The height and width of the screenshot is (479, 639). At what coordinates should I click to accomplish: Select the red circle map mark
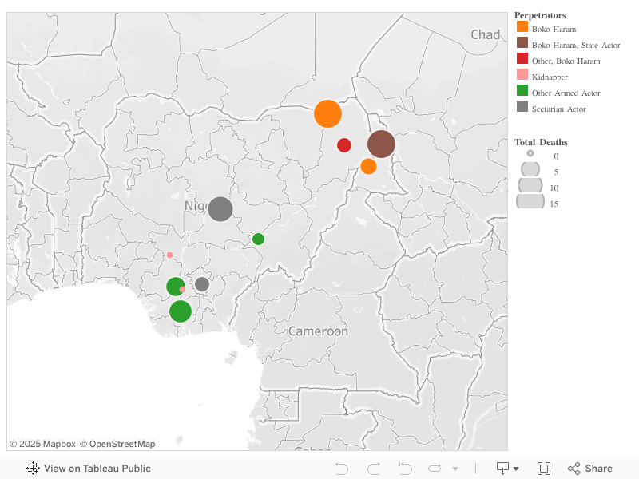point(344,145)
